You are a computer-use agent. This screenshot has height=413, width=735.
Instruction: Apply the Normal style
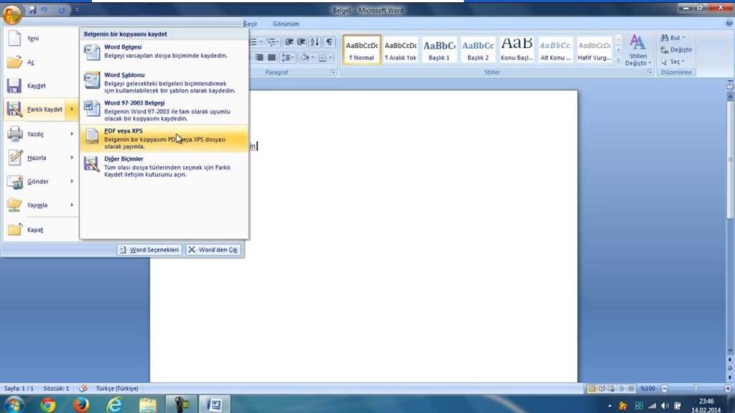(x=362, y=49)
